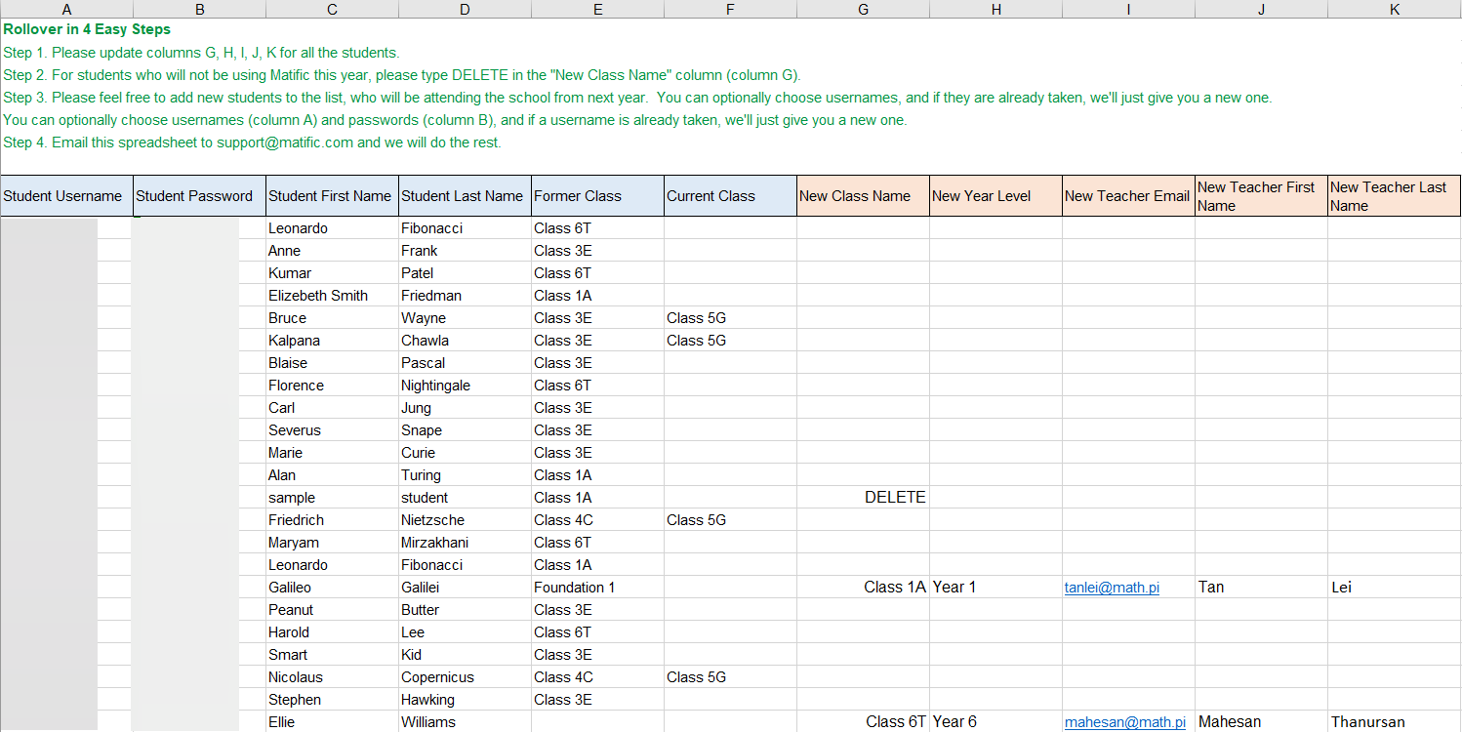1462x732 pixels.
Task: Select column A header
Action: click(x=66, y=9)
